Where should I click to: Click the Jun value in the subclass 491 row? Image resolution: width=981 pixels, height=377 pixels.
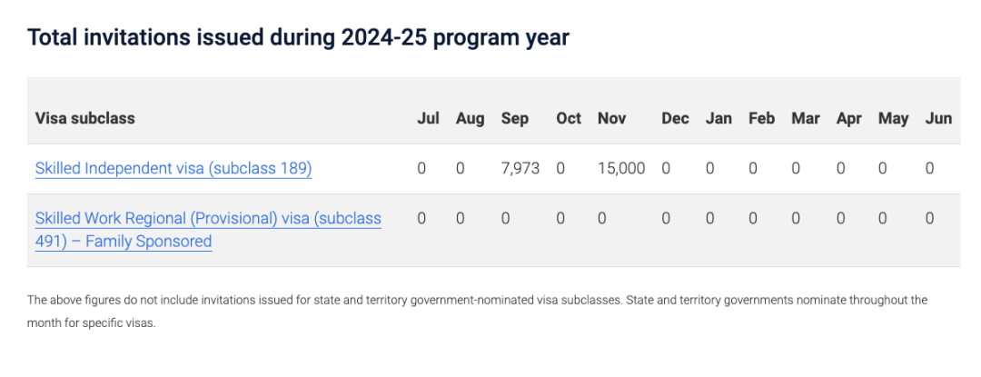point(929,219)
